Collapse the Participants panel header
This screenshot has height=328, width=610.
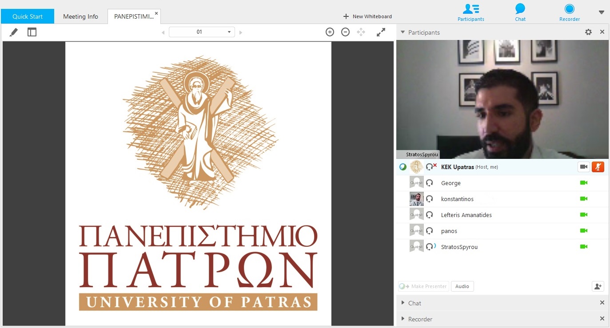pos(403,32)
